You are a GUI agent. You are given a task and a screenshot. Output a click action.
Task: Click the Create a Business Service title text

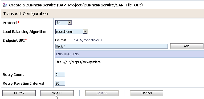(x=76, y=5)
